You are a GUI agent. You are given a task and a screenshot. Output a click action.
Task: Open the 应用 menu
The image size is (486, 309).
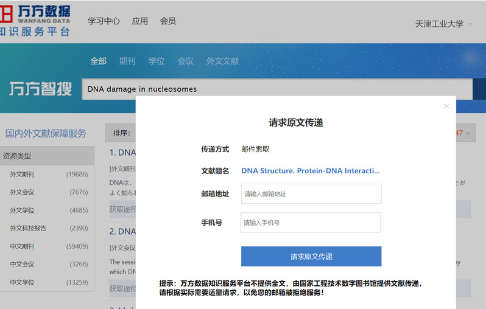(140, 21)
